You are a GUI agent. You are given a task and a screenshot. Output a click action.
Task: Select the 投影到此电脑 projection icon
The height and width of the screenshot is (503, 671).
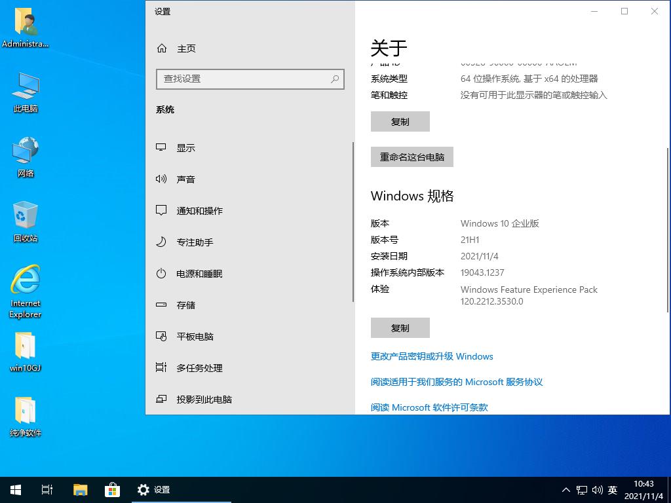(x=161, y=399)
